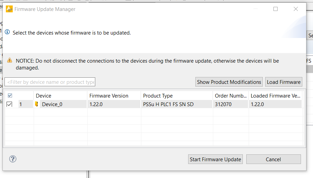Screen dimensions: 313x178
Task: Toggle the select-all devices header checkbox
Action: point(10,96)
